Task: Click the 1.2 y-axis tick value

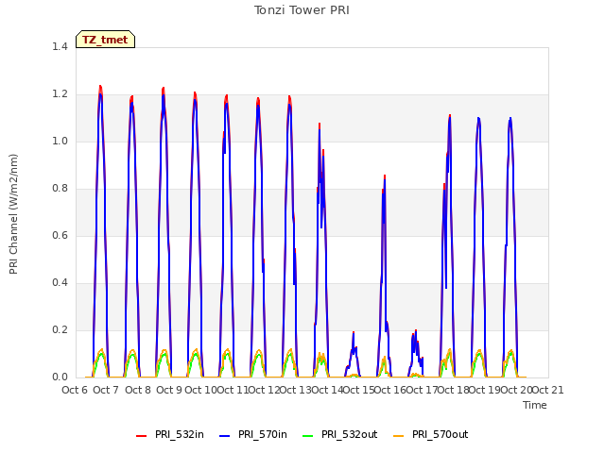Action: (60, 94)
